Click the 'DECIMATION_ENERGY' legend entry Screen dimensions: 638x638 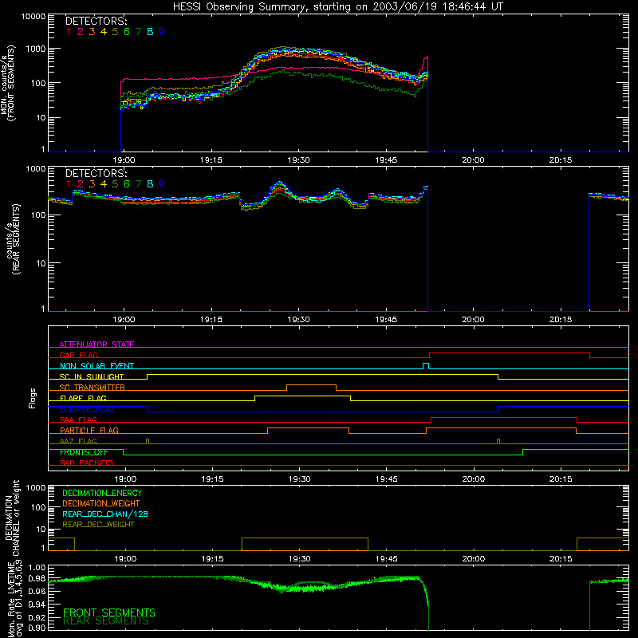click(x=102, y=493)
